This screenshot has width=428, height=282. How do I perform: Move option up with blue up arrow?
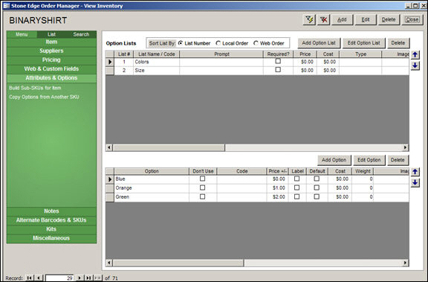coord(415,172)
